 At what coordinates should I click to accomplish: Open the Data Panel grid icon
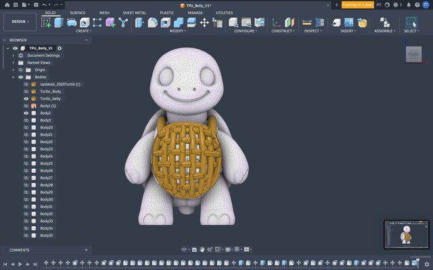point(16,5)
